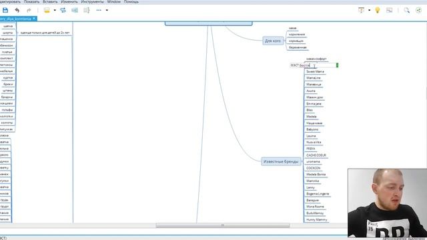
Task: Click the panel view icon next to the light bulb
Action: click(x=390, y=11)
